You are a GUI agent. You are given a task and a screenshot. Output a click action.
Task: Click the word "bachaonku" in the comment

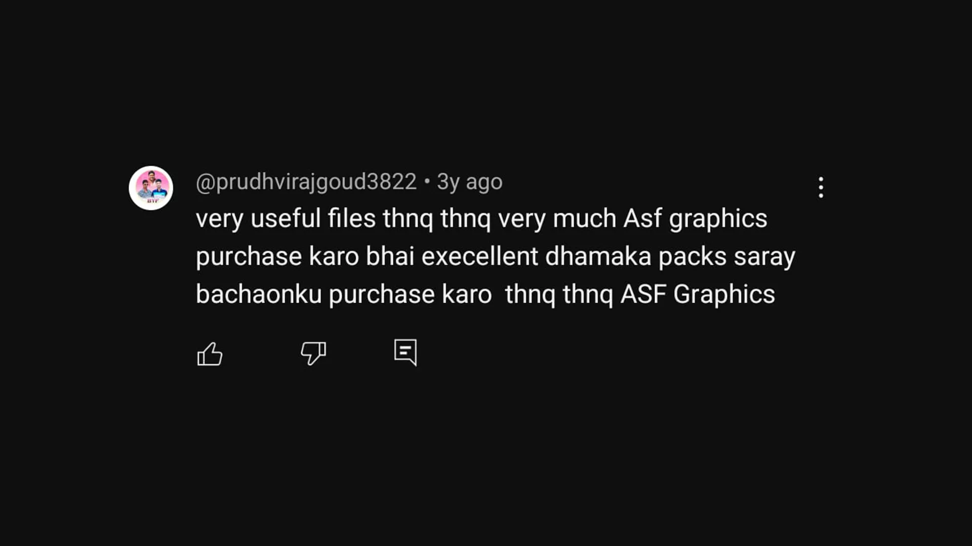point(259,294)
